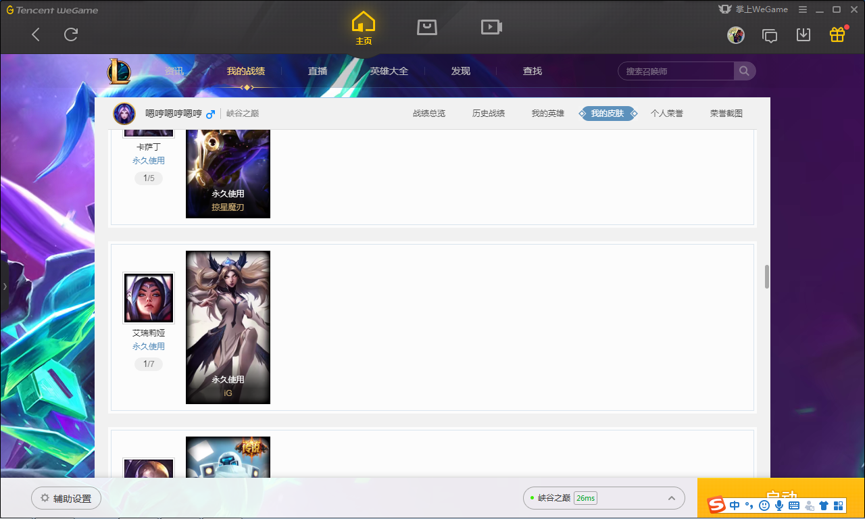This screenshot has width=865, height=519.
Task: Click the summoner profile avatar
Action: [x=124, y=114]
